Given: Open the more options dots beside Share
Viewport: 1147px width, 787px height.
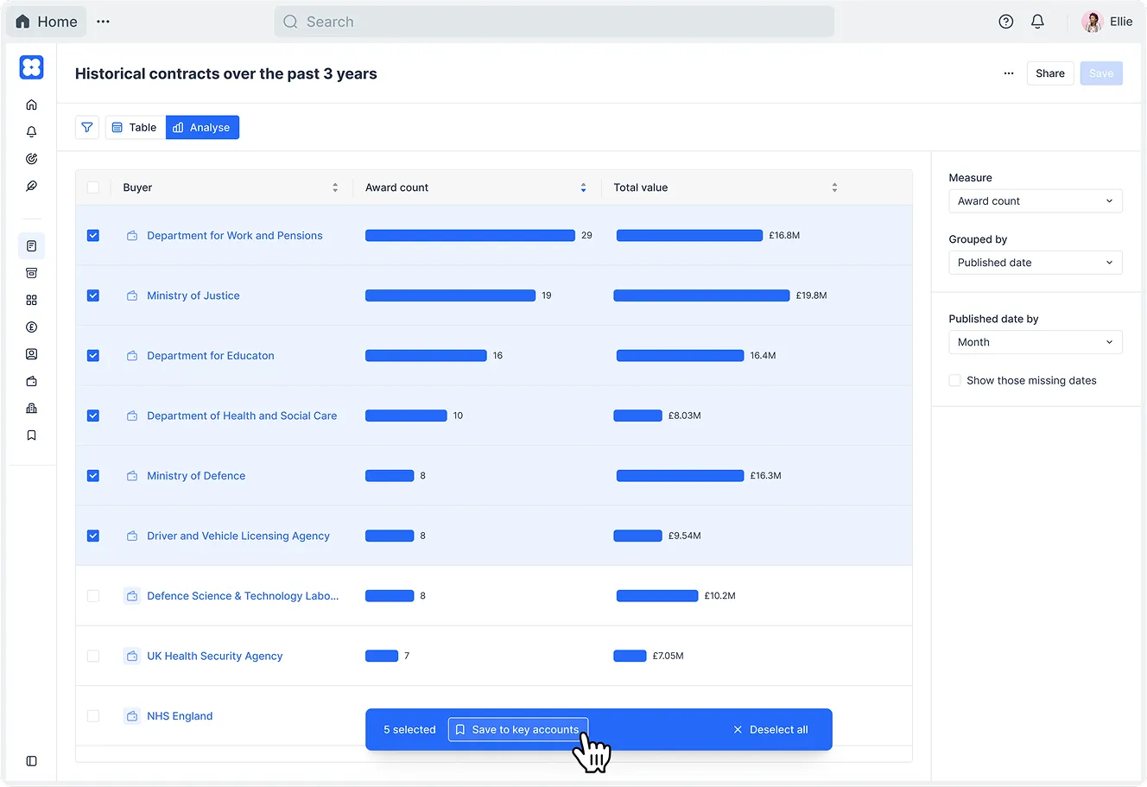Looking at the screenshot, I should (x=1009, y=73).
